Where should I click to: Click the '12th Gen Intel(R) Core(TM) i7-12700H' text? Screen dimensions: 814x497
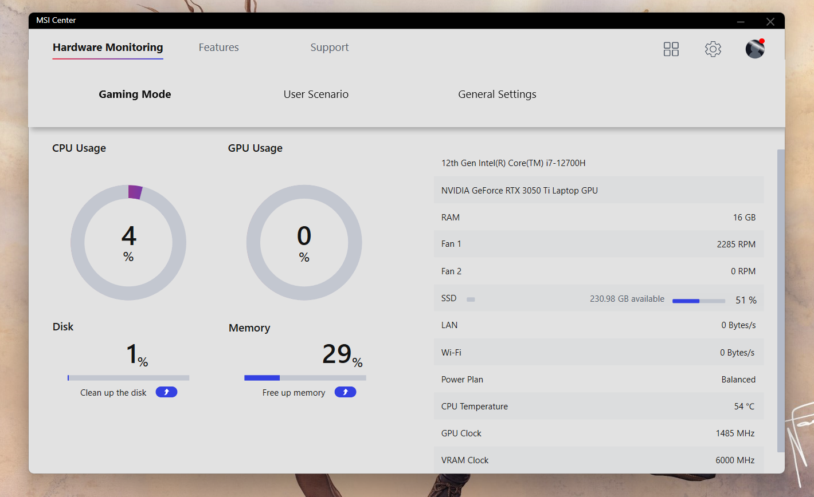pyautogui.click(x=514, y=163)
